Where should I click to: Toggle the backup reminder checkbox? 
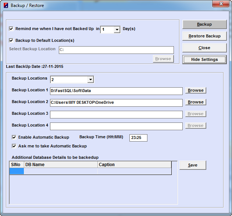pos(11,29)
